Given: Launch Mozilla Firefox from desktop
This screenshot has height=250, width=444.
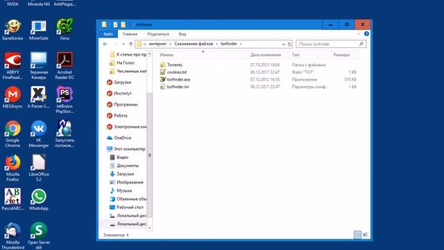Looking at the screenshot, I should (x=12, y=168).
